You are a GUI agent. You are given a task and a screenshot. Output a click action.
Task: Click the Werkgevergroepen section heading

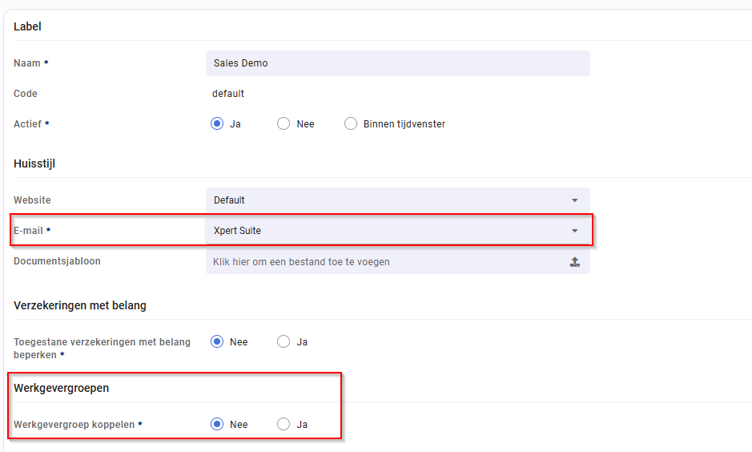coord(62,388)
